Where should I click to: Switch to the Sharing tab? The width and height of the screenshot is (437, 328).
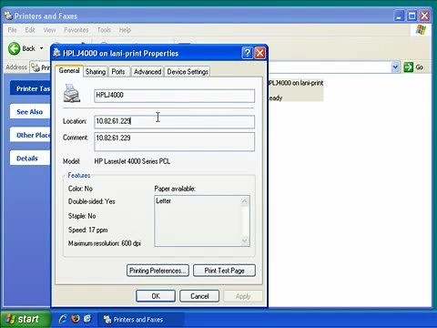[96, 72]
